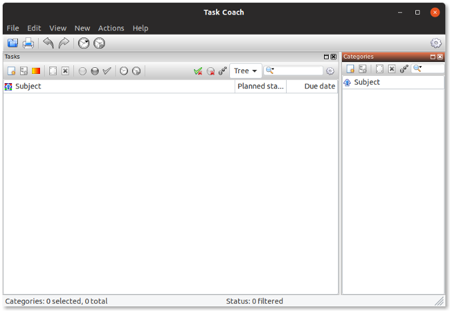Screen dimensions: 450x311
Task: Open search options dropdown in Tasks search box
Action: click(x=270, y=71)
